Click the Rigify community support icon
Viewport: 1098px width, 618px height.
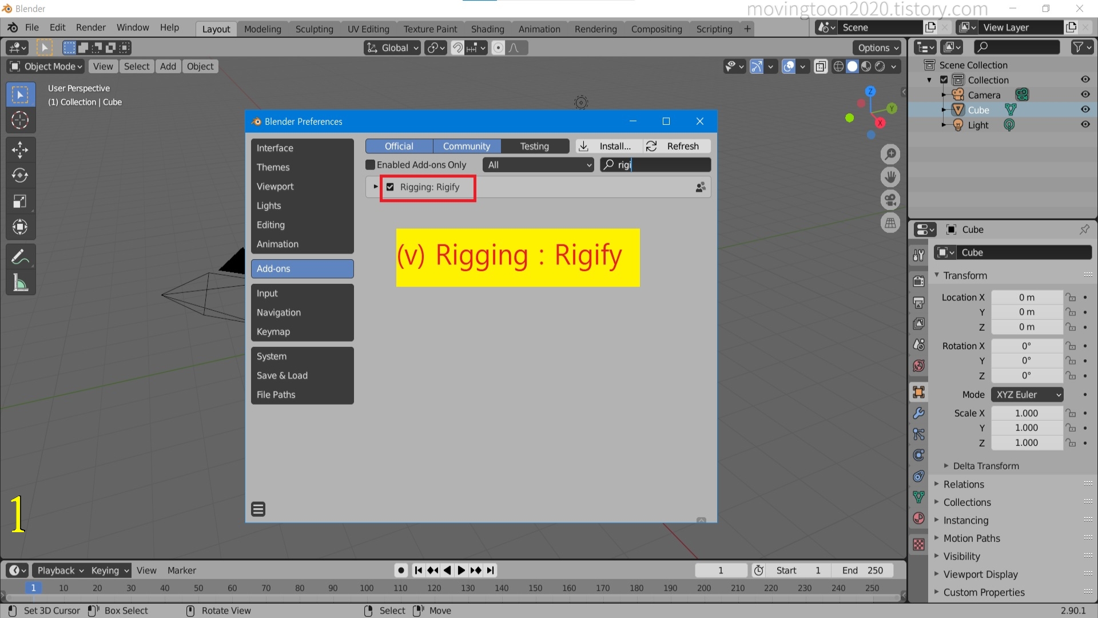701,187
